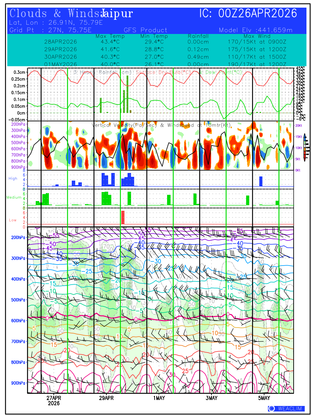Click the copyright symbol beside WEACLIM
The image size is (312, 416).
click(x=272, y=409)
